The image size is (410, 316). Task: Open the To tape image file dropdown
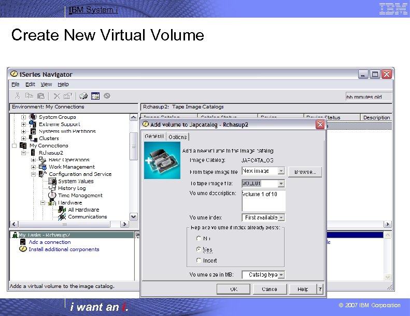[281, 184]
